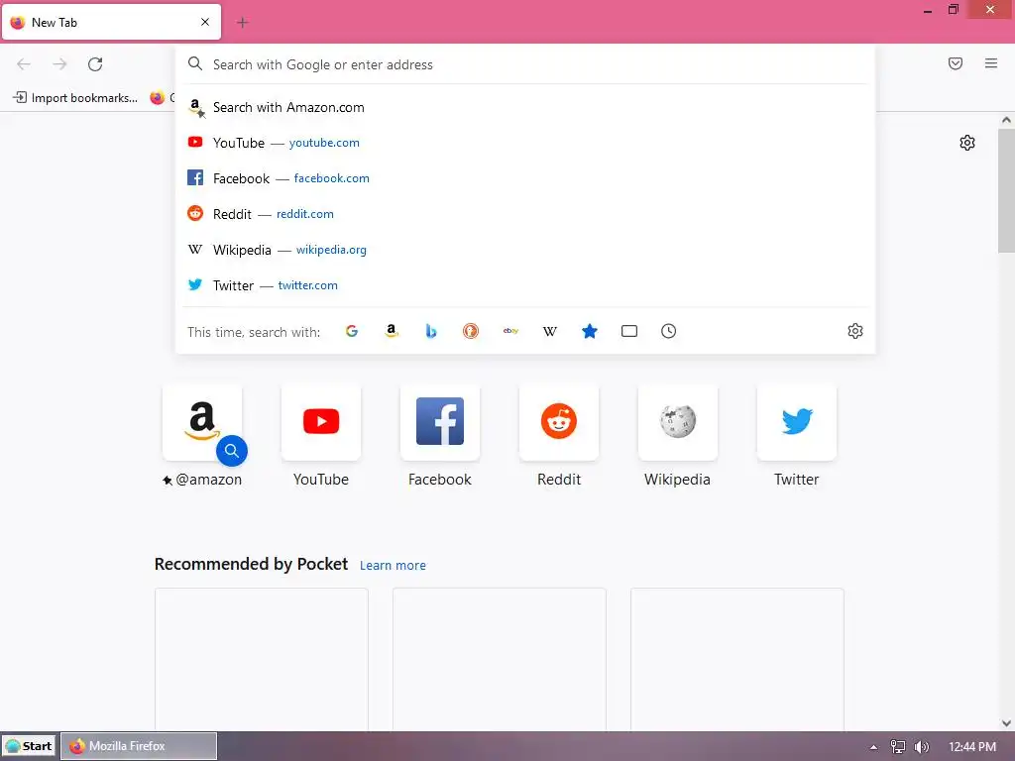Go forward with the forward arrow
1015x761 pixels.
(59, 64)
